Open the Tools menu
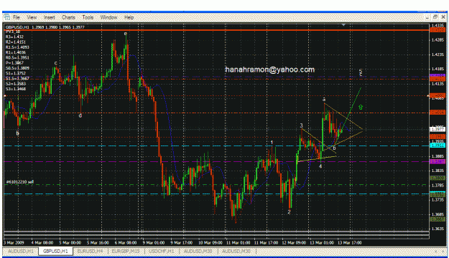The height and width of the screenshot is (258, 449). pos(88,17)
